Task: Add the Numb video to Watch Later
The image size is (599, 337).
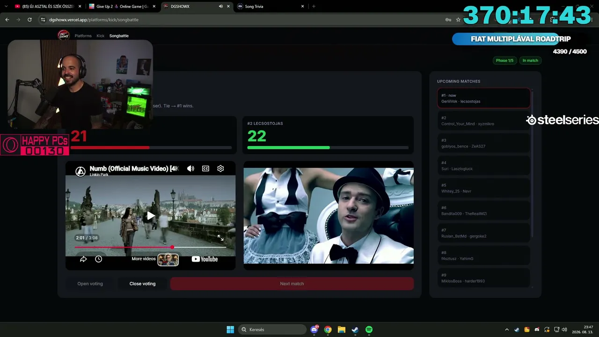Action: point(98,259)
